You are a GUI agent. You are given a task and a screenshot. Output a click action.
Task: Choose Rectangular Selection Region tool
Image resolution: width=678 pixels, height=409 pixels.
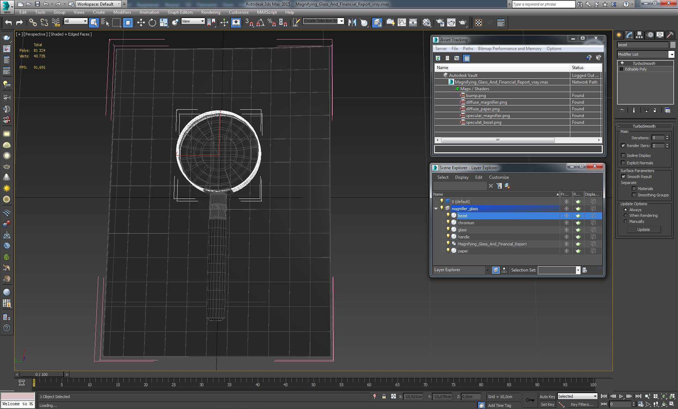tap(116, 23)
